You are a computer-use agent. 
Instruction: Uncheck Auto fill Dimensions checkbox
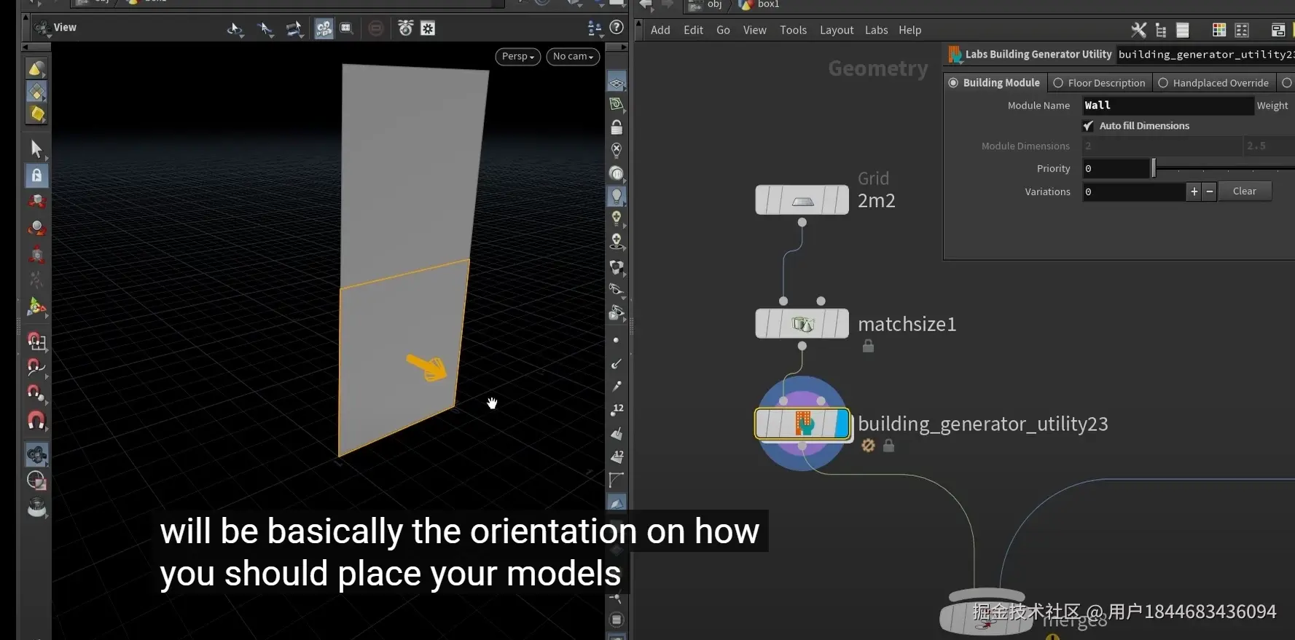1088,126
